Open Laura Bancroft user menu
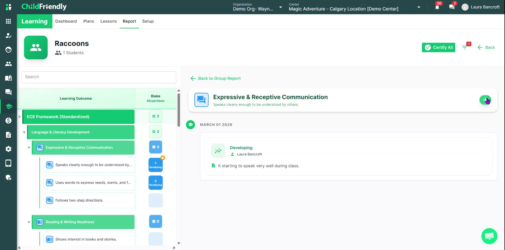Viewport: 505px width, 250px height. click(481, 7)
